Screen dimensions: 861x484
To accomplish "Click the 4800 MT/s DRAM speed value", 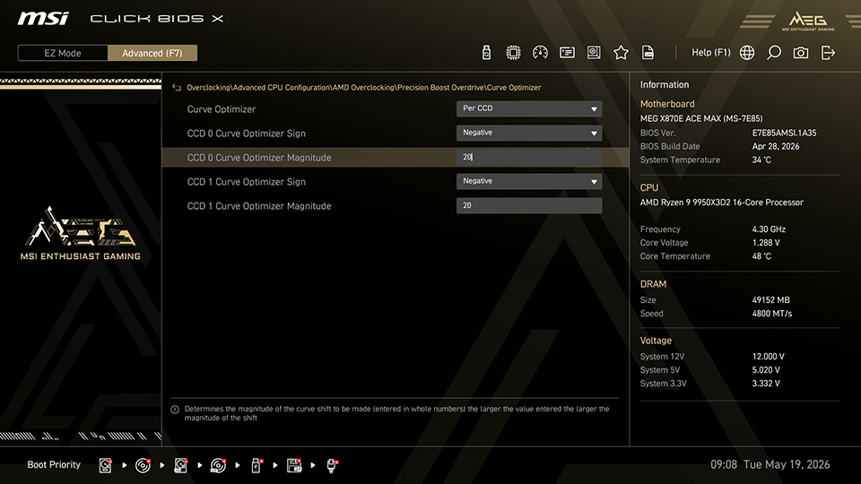I will (771, 314).
